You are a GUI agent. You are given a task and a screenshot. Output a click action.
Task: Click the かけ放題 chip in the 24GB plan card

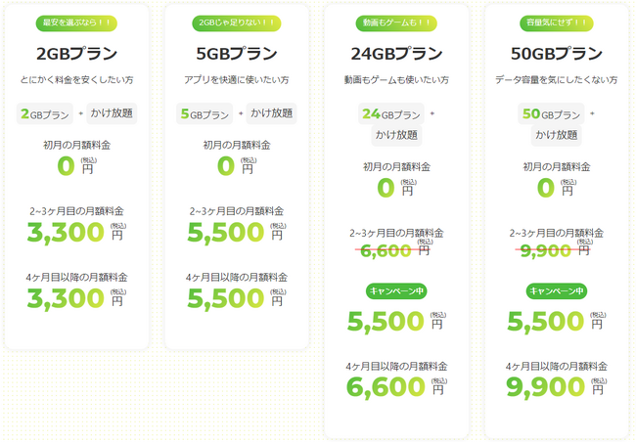click(395, 134)
